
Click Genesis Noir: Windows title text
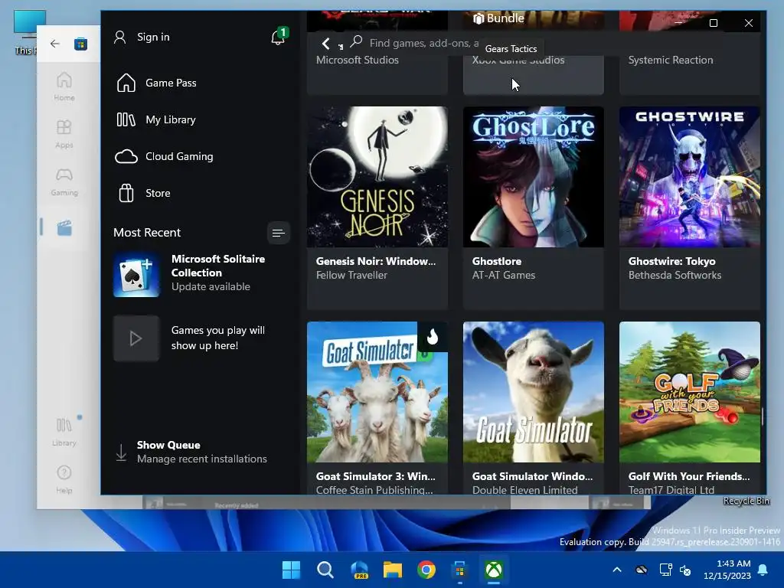click(x=375, y=262)
